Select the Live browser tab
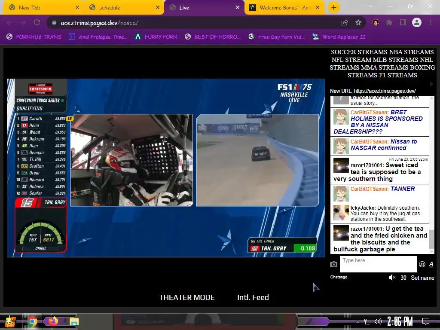Image resolution: width=440 pixels, height=330 pixels. coord(204,8)
